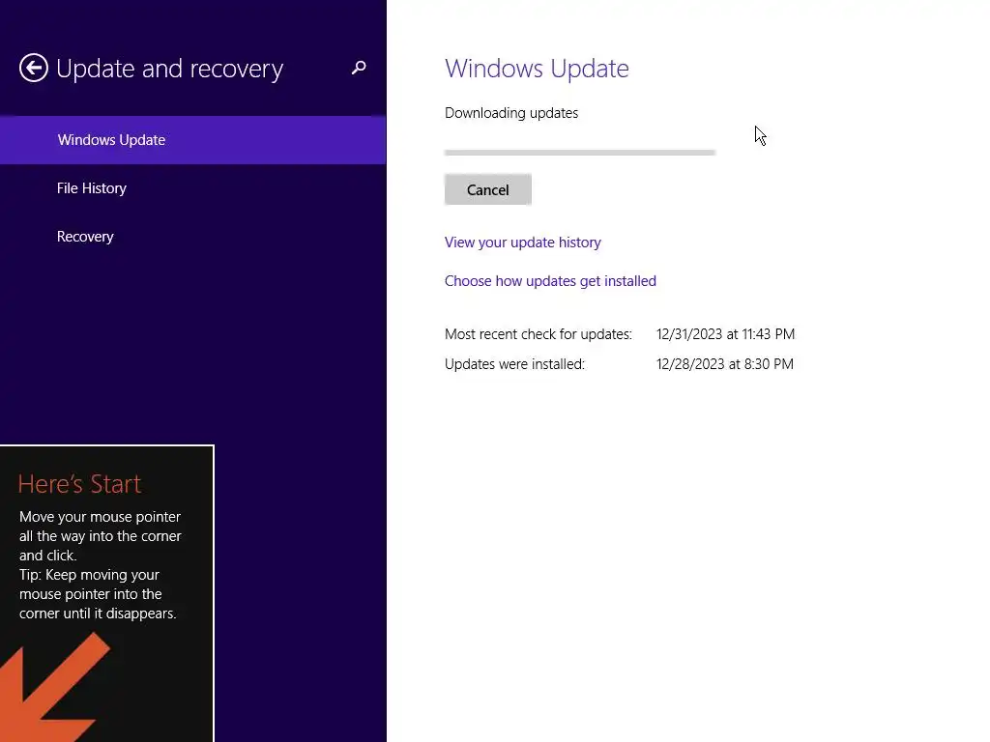Click 'Updates were installed:' label

coord(514,364)
